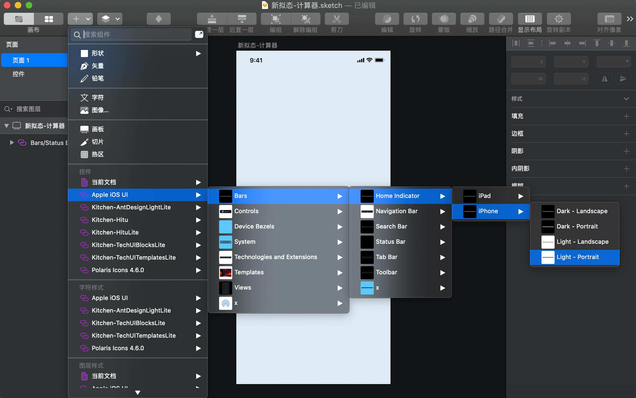Select the 矢量 vector pen tool
The width and height of the screenshot is (636, 398).
point(138,66)
